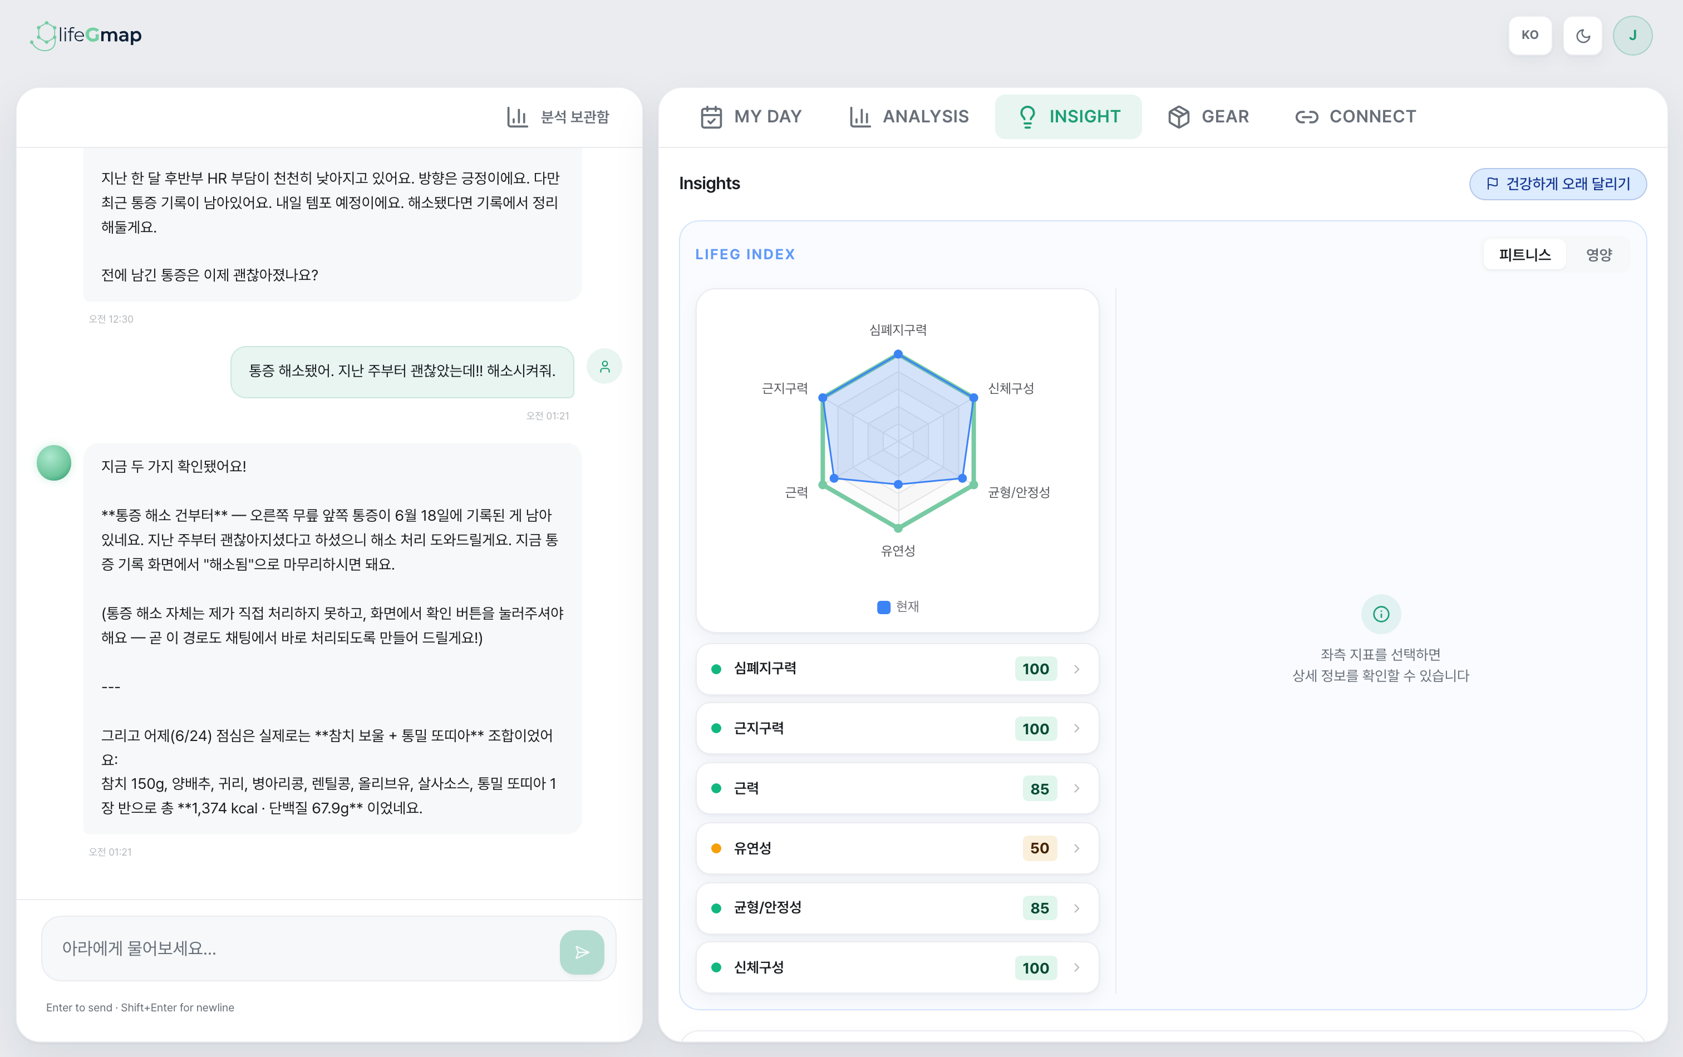Select the 피트니스 toggle
This screenshot has width=1683, height=1057.
1524,254
